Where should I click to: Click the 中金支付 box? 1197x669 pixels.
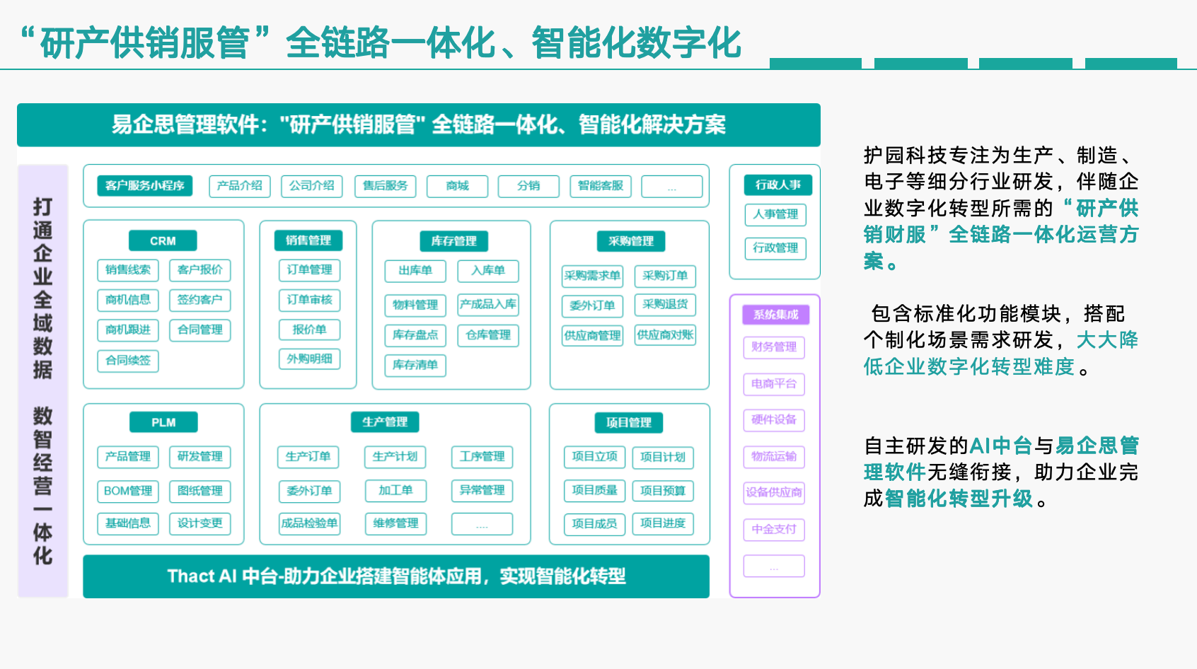coord(774,530)
